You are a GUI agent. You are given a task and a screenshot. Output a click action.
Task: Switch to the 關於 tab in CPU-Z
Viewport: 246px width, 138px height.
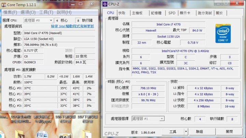coord(219,13)
